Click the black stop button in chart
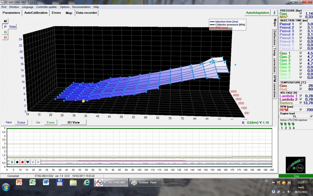Viewport: 313px width, 196px height. (x=17, y=162)
